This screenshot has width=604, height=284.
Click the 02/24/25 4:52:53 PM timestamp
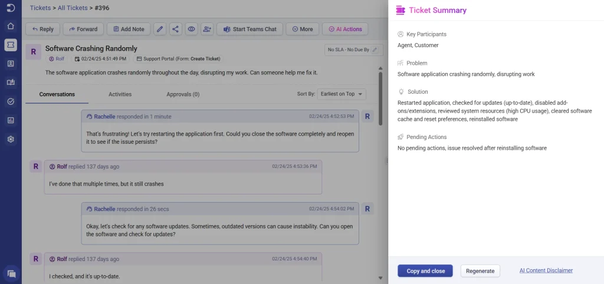[331, 116]
